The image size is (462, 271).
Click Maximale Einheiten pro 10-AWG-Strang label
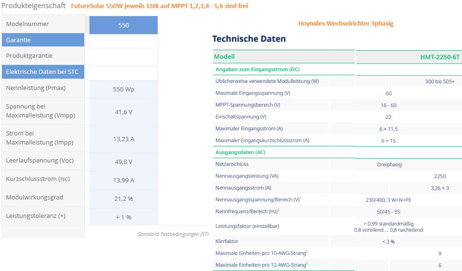[261, 253]
